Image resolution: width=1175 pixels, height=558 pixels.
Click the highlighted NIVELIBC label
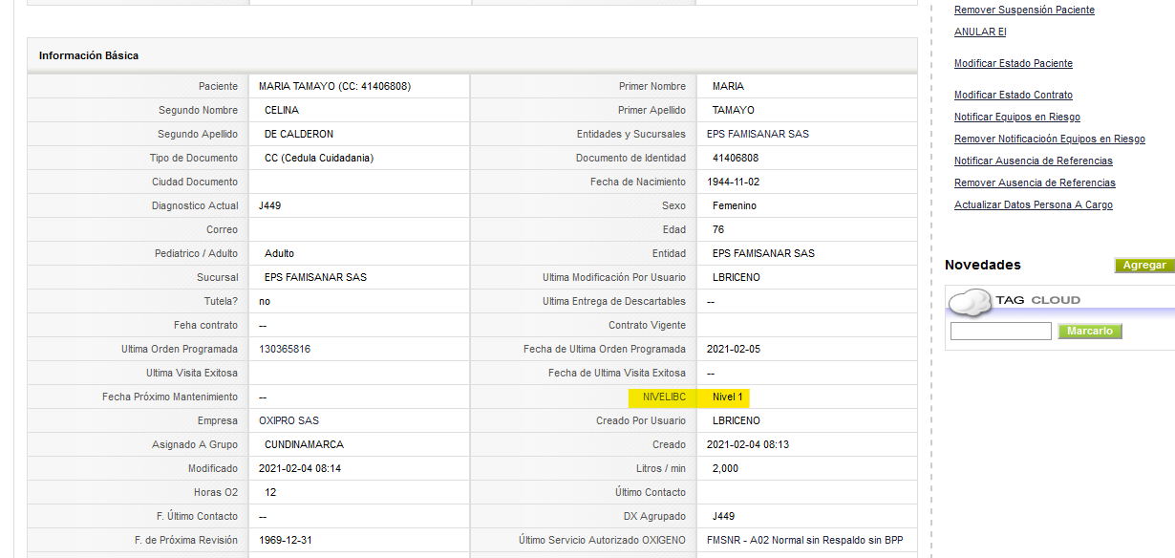coord(664,397)
